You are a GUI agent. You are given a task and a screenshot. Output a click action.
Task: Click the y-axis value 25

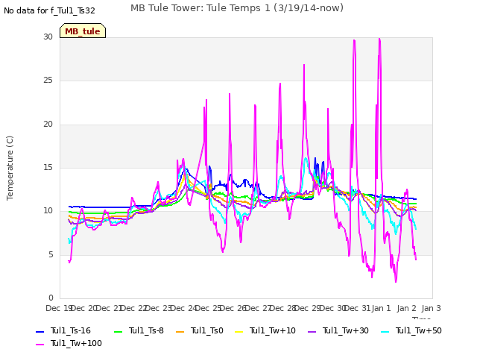point(48,81)
